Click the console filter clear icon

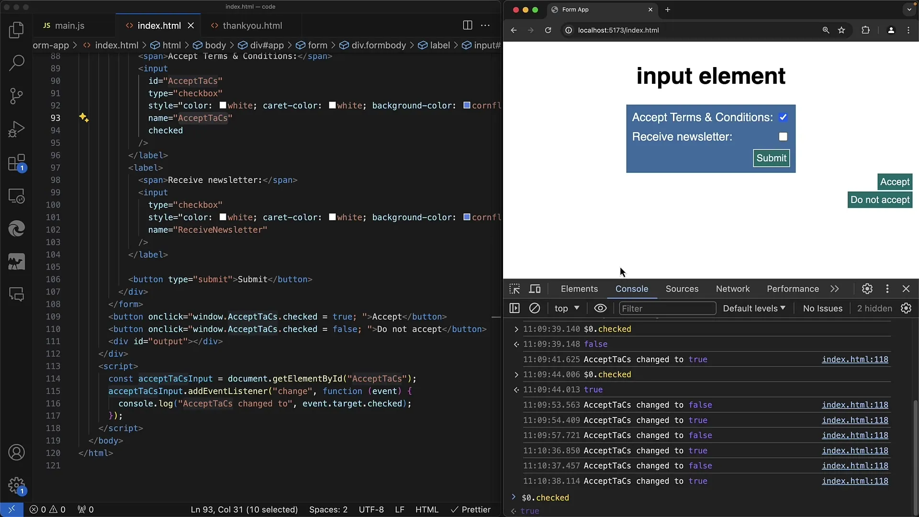[535, 309]
